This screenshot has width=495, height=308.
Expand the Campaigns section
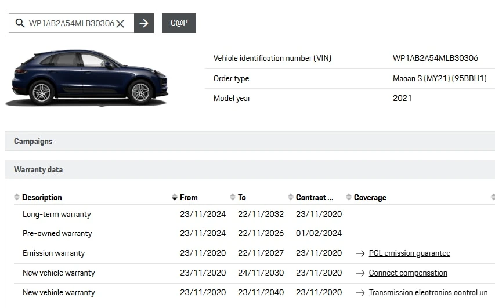(250, 141)
